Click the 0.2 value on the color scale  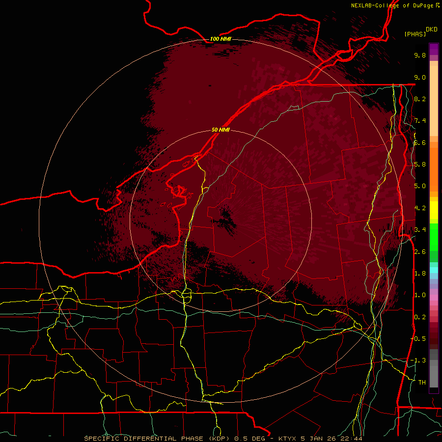pyautogui.click(x=420, y=317)
